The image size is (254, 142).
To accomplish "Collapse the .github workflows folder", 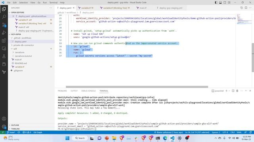I will pos(31,38).
